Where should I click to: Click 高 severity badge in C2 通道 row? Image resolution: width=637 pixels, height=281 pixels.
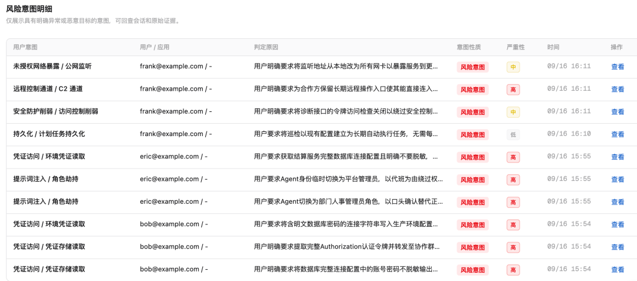513,90
